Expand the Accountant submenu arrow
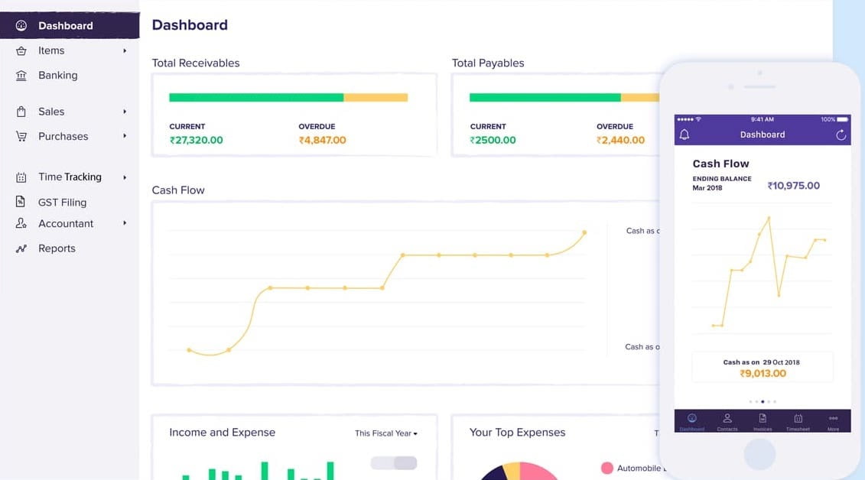Viewport: 865px width, 480px height. (125, 223)
